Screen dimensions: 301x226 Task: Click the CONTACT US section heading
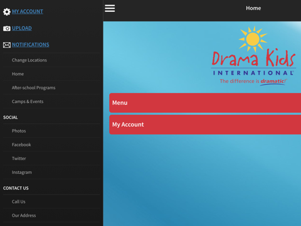click(16, 188)
